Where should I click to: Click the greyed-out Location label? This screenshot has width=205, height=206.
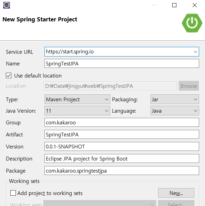(16, 86)
